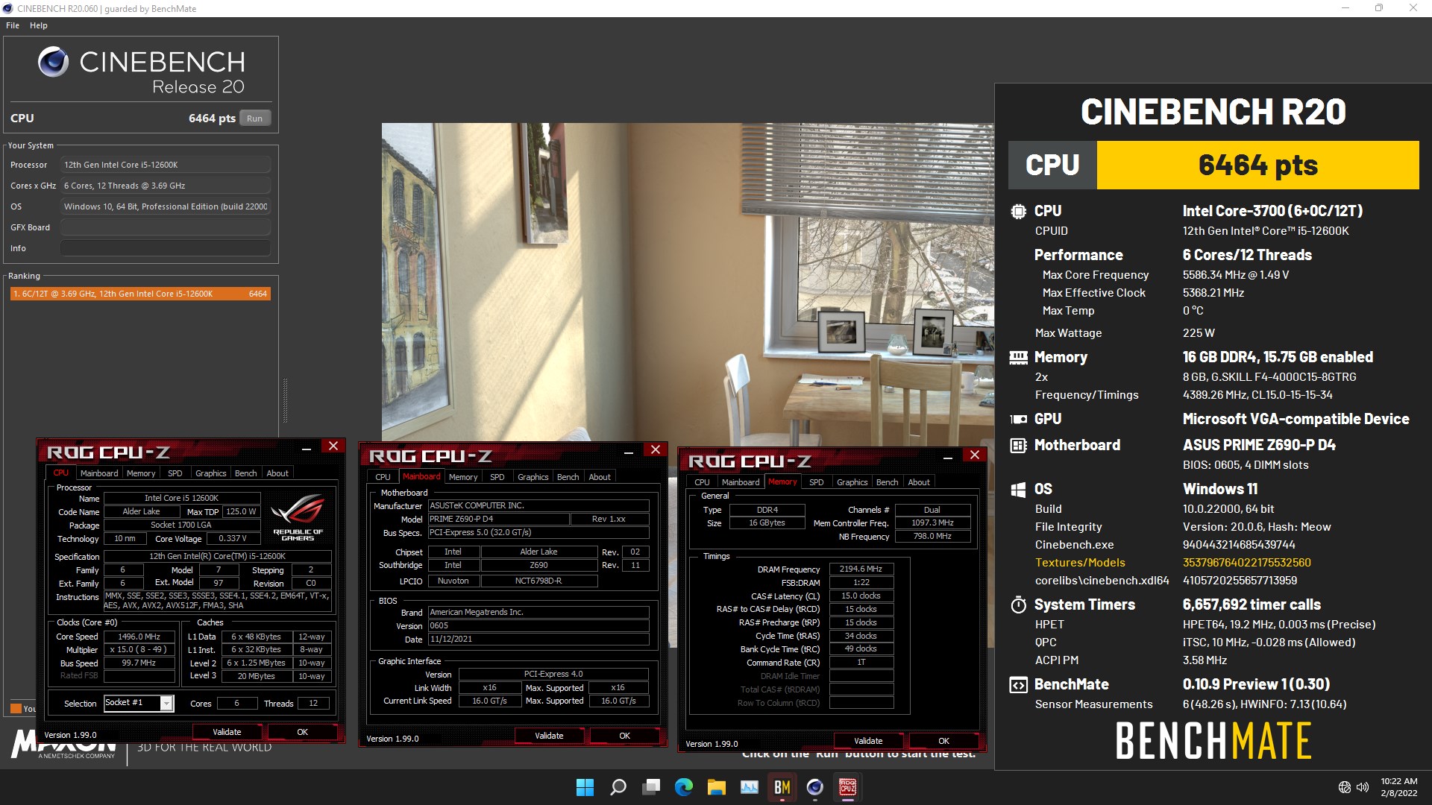Viewport: 1432px width, 805px height.
Task: Click the empty GFX Board field
Action: (x=166, y=227)
